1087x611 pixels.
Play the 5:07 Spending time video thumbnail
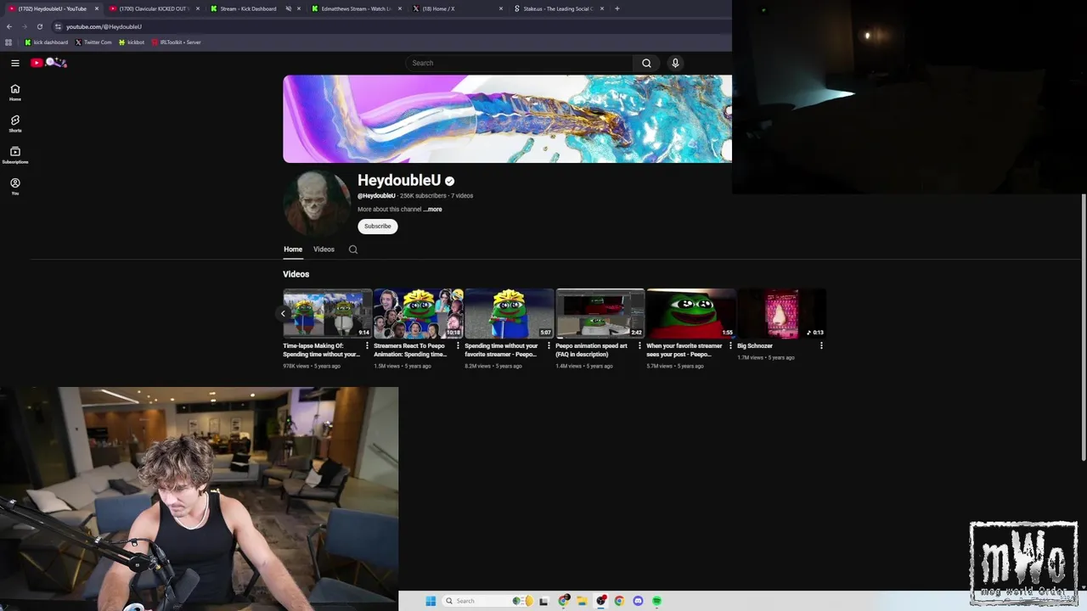click(509, 313)
